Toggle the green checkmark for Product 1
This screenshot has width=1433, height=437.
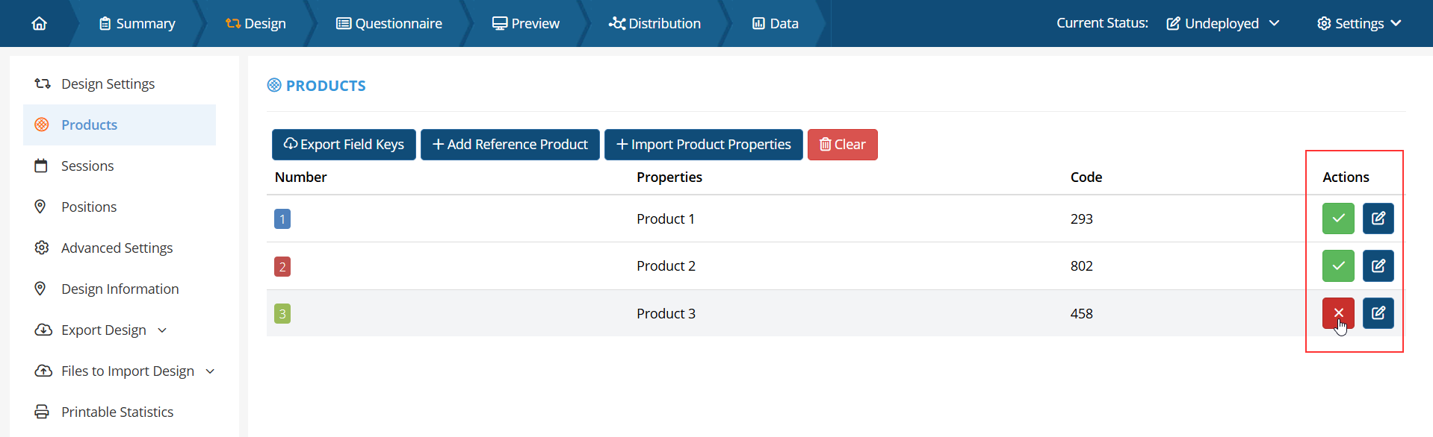click(1337, 218)
